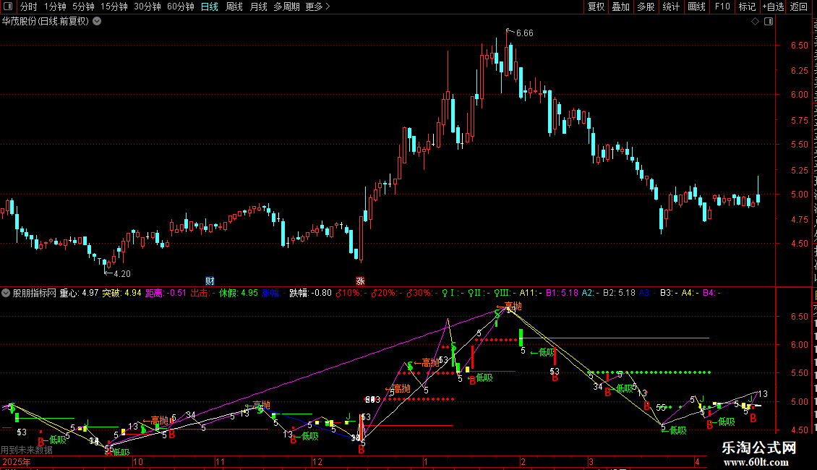Viewport: 817px width, 470px height.
Task: Open the 多股 multi-stock view
Action: 646,7
